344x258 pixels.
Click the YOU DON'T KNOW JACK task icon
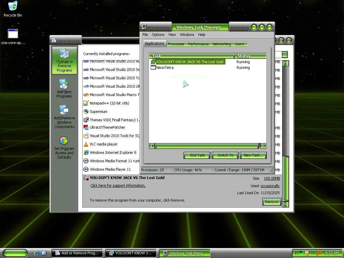[153, 62]
